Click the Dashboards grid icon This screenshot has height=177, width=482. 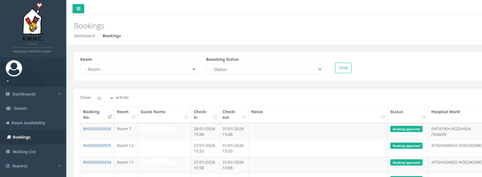pyautogui.click(x=8, y=94)
